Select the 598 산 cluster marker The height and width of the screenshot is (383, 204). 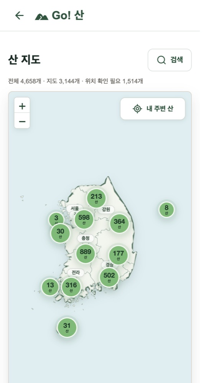pyautogui.click(x=84, y=219)
